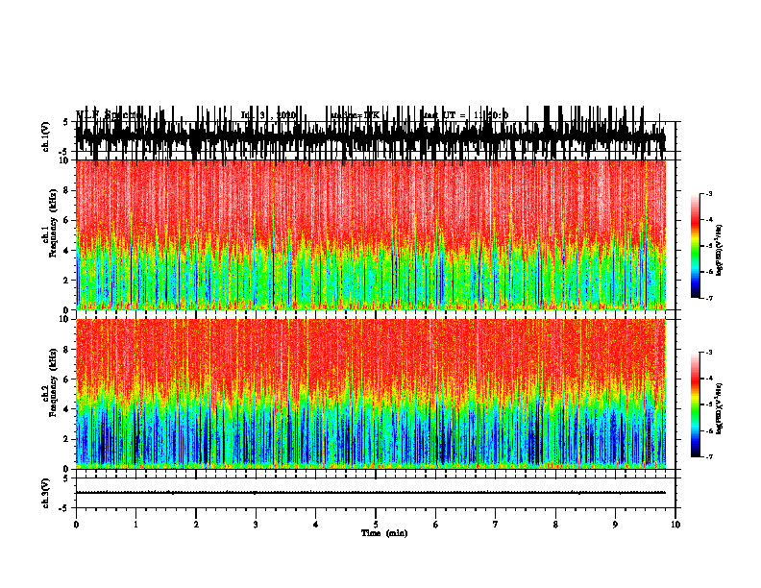Select the 'Time (min)' axis label
The height and width of the screenshot is (588, 761).
tap(384, 533)
